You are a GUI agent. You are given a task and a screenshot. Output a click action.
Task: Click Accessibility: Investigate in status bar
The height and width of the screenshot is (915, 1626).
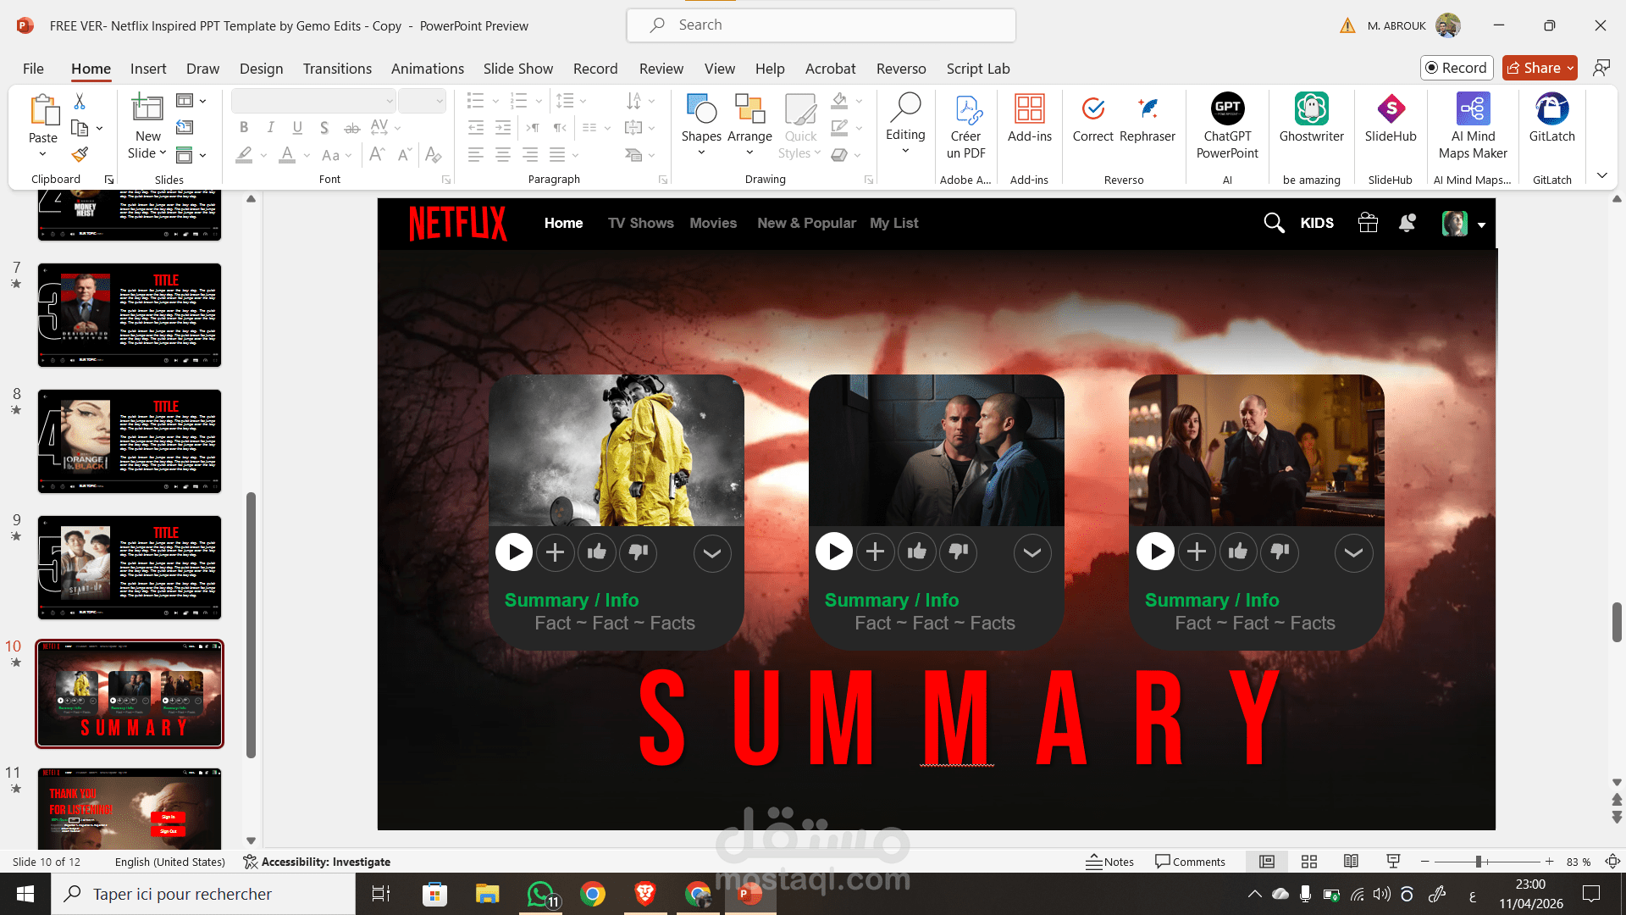317,862
